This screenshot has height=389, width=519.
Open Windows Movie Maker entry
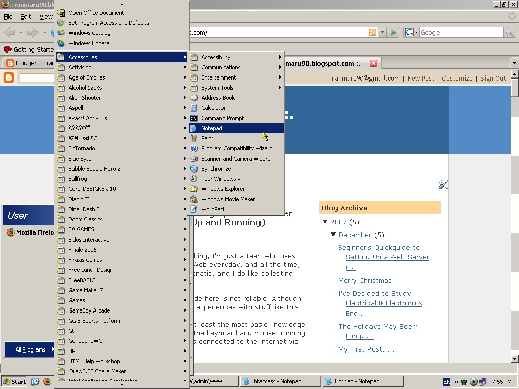236,199
